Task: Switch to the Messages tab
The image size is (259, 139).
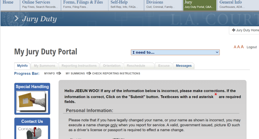Action: [x=184, y=66]
